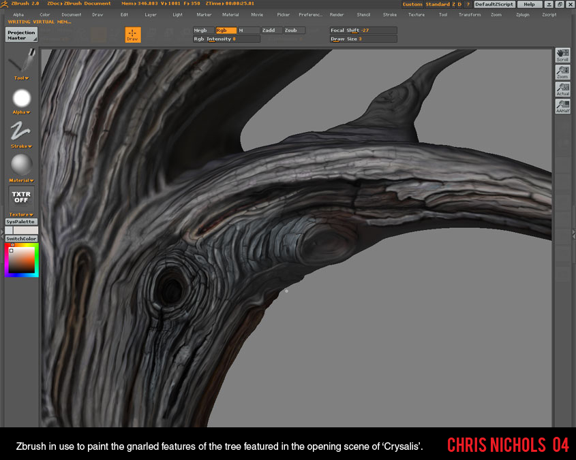Click the Actual size icon
The width and height of the screenshot is (576, 460).
pos(562,89)
